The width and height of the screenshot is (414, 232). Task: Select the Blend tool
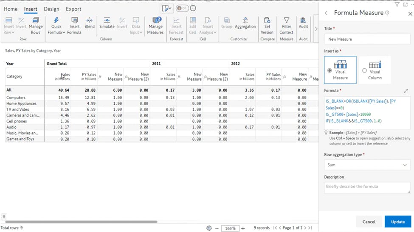(x=90, y=21)
